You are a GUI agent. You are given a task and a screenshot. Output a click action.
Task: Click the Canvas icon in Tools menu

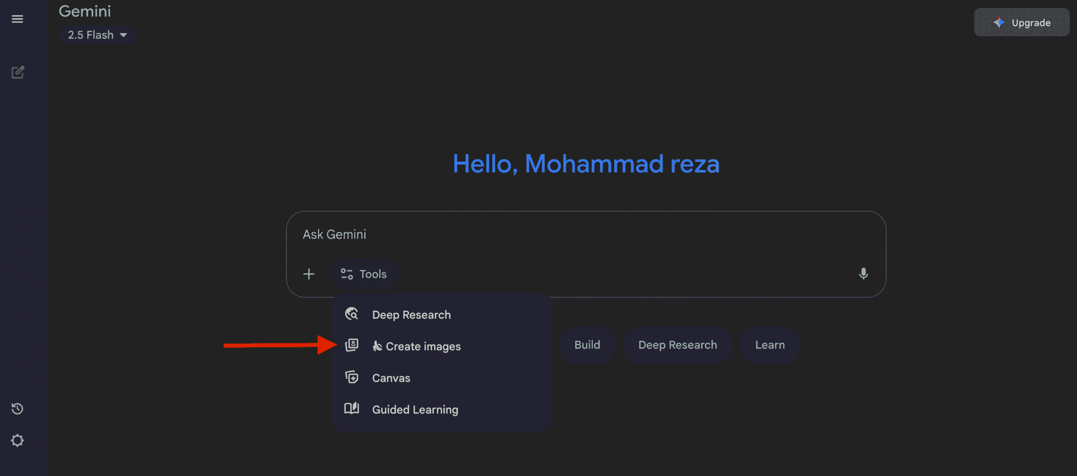tap(352, 377)
